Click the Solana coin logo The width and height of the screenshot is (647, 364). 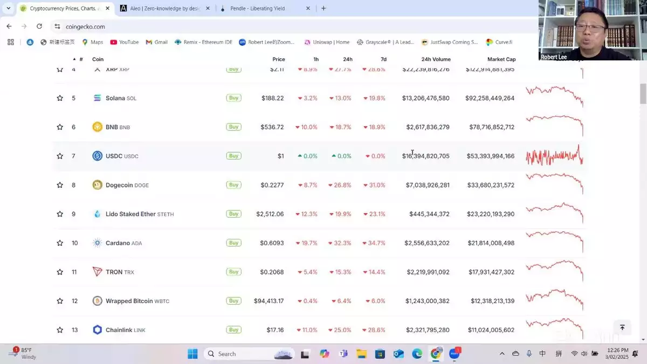[98, 98]
